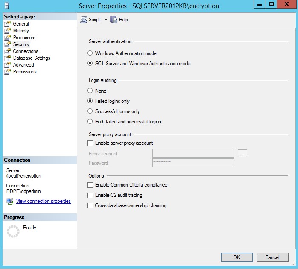Click the Processors page icon
The image size is (298, 269).
[8, 38]
